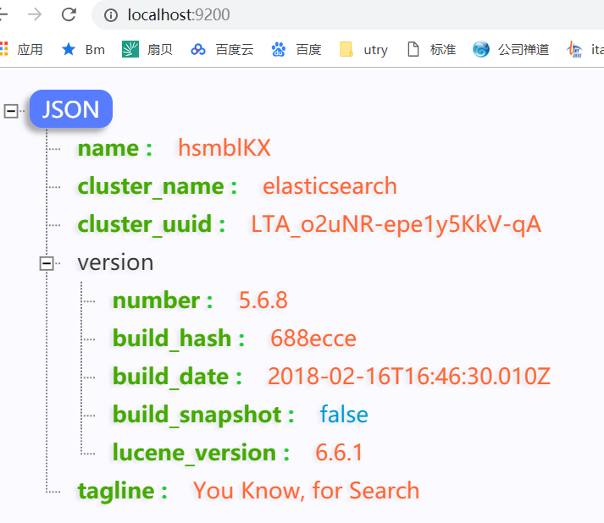
Task: Select the value elasticsearch
Action: click(x=330, y=186)
